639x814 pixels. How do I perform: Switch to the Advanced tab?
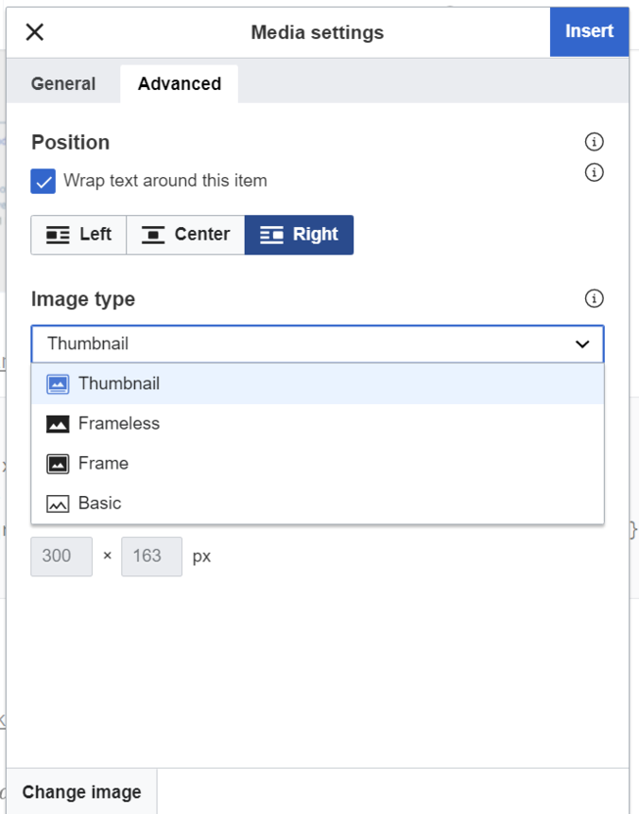179,83
